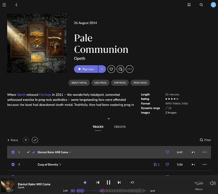The image size is (218, 194).
Task: Pause playback
Action: (x=108, y=182)
